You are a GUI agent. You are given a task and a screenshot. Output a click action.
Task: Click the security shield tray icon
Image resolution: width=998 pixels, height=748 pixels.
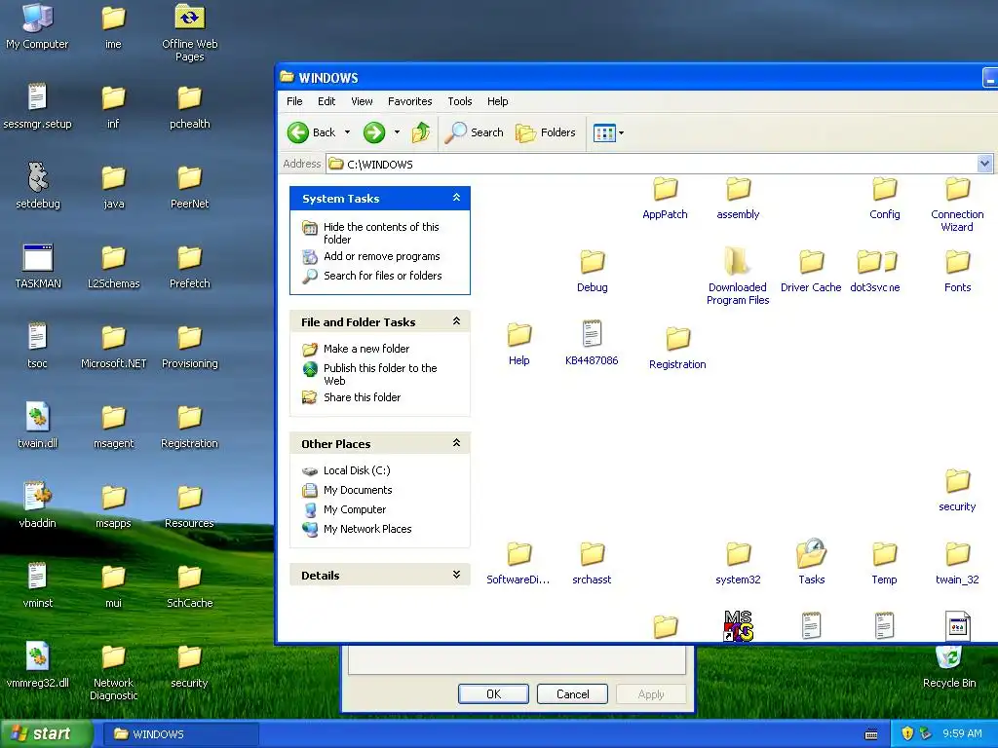coord(907,733)
